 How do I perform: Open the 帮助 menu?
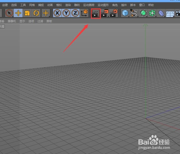(x=151, y=5)
